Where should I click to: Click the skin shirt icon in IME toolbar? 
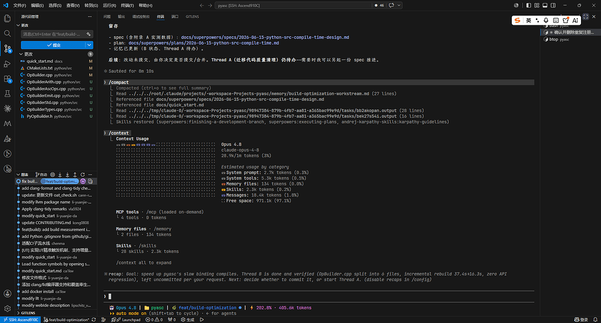tap(565, 21)
